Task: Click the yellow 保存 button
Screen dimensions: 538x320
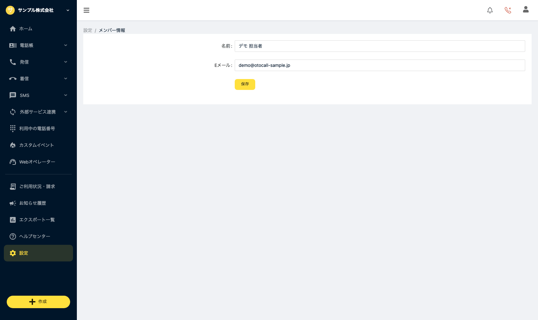Action: click(x=245, y=84)
